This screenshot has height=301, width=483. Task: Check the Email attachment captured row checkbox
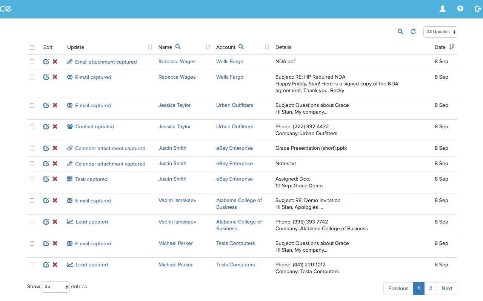pyautogui.click(x=32, y=62)
